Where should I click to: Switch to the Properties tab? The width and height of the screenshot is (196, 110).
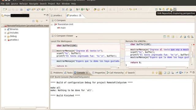(x=99, y=73)
